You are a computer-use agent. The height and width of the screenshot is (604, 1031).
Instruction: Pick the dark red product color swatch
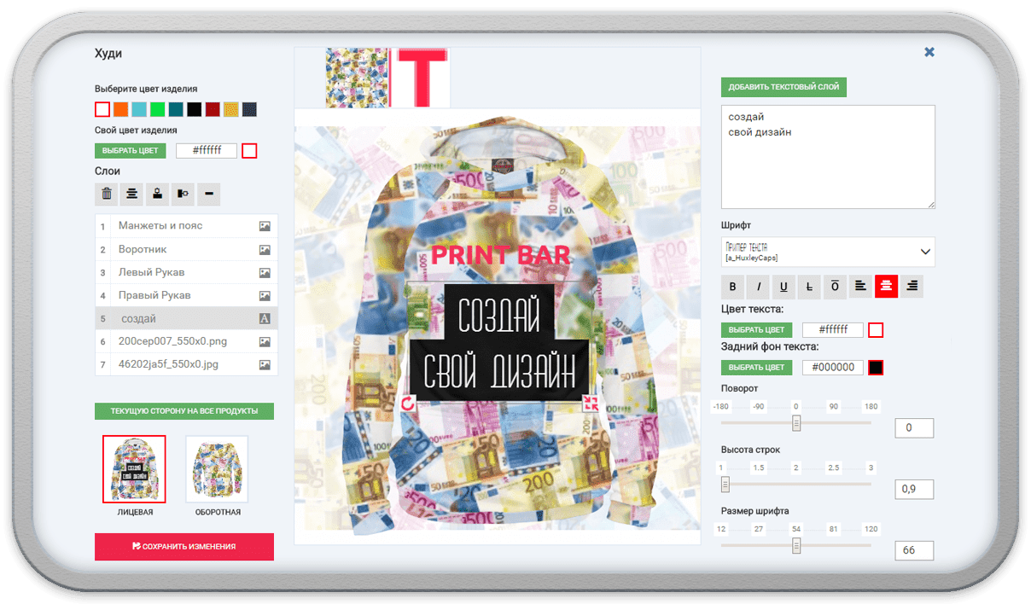pyautogui.click(x=213, y=109)
